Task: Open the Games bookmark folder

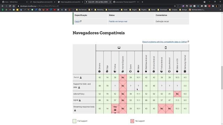Action: click(x=152, y=10)
